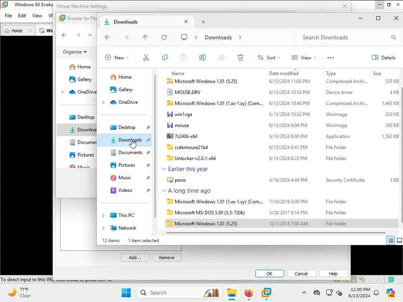Click the chevron after Downloads in address bar

click(240, 37)
